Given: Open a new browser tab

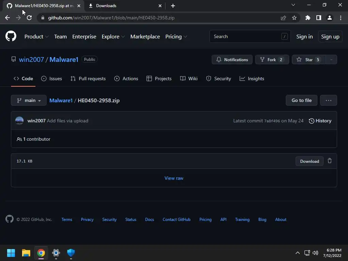Looking at the screenshot, I should click(x=173, y=6).
